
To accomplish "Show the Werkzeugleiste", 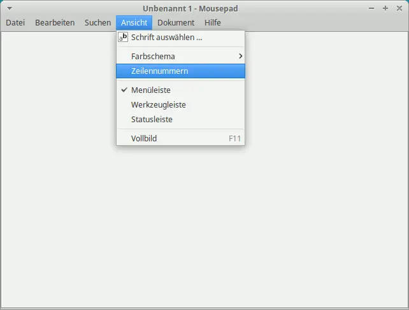I will [x=159, y=104].
